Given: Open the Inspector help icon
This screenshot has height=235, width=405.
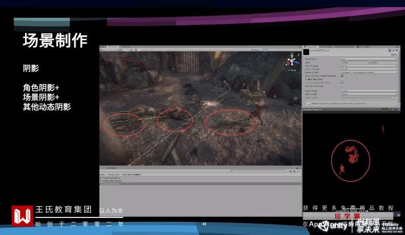Looking at the screenshot, I should pos(390,51).
